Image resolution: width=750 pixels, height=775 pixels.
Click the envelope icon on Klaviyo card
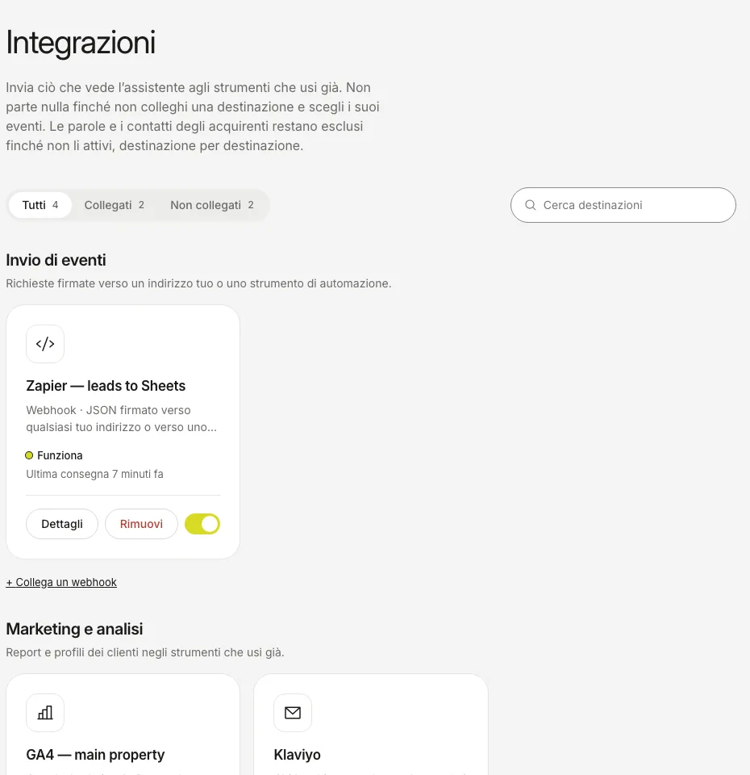coord(293,713)
